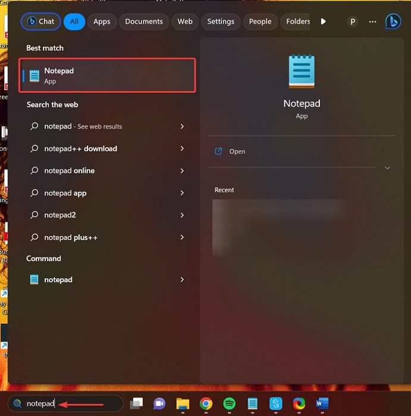The width and height of the screenshot is (411, 416).
Task: Open the Teams Chat taskbar icon
Action: point(159,404)
